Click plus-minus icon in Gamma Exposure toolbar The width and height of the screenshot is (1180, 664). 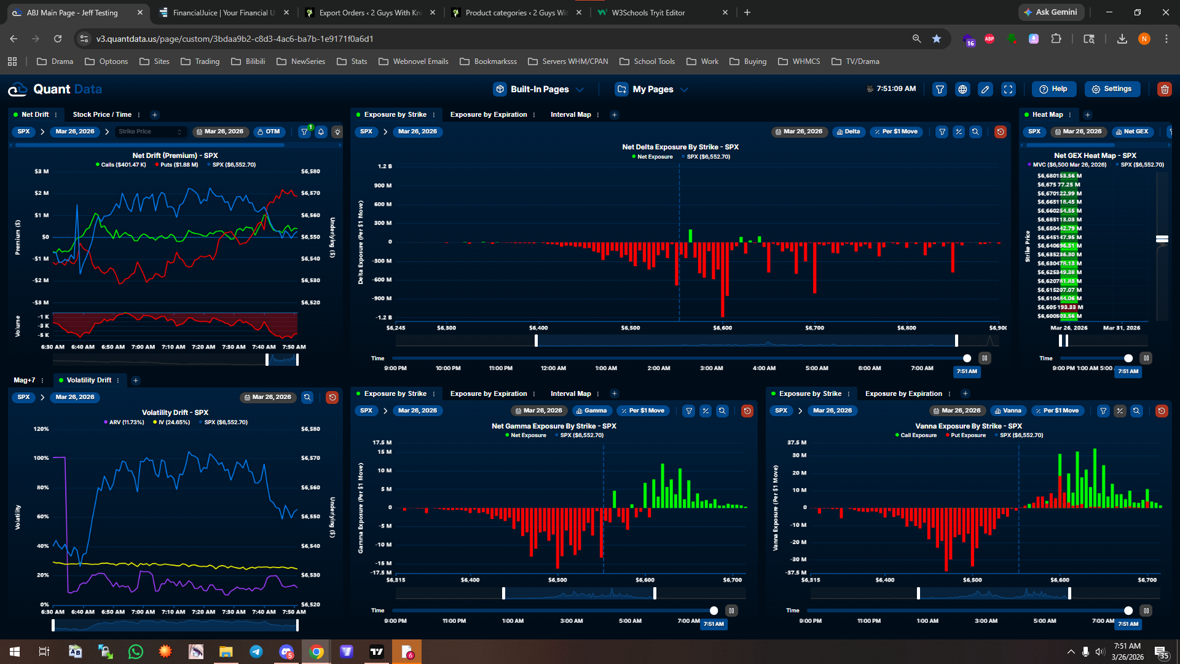click(706, 411)
